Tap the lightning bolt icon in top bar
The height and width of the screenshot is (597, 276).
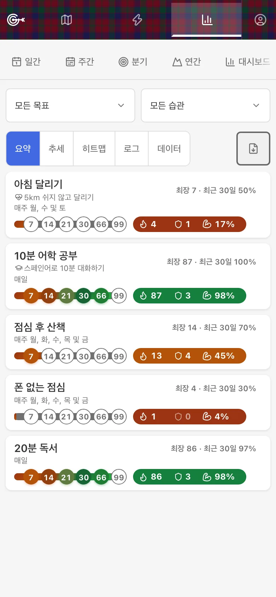(x=137, y=20)
